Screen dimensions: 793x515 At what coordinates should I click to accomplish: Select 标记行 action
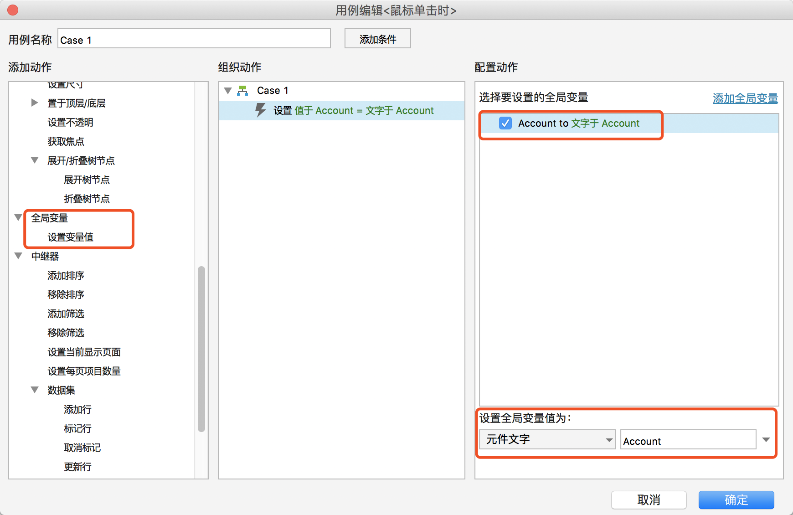click(x=77, y=428)
